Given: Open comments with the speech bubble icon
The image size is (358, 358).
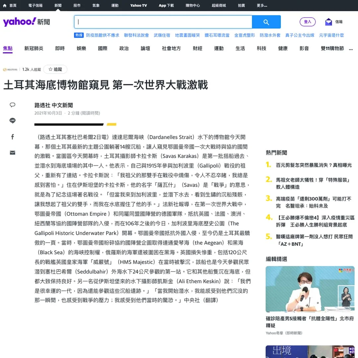Looking at the screenshot, I should [x=12, y=105].
